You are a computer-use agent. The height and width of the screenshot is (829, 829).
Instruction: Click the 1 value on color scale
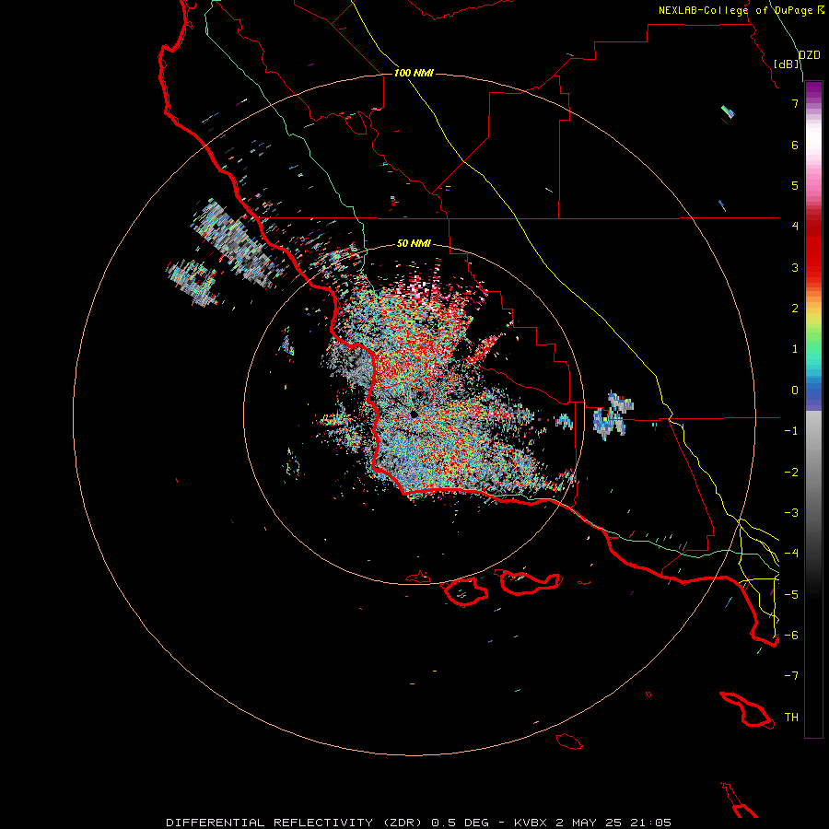pos(795,349)
